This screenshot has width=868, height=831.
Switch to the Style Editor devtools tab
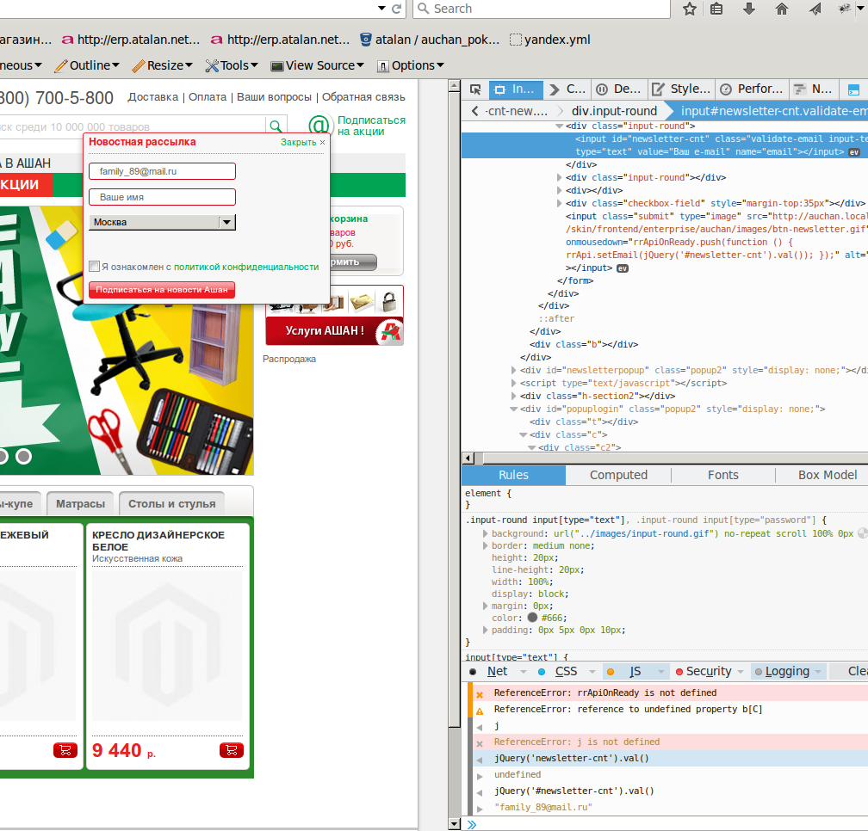pos(681,89)
